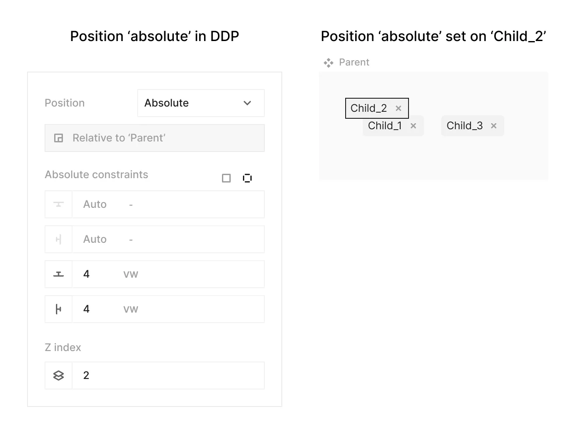Image resolution: width=575 pixels, height=434 pixels.
Task: Click the Parent frame label
Action: (x=354, y=62)
